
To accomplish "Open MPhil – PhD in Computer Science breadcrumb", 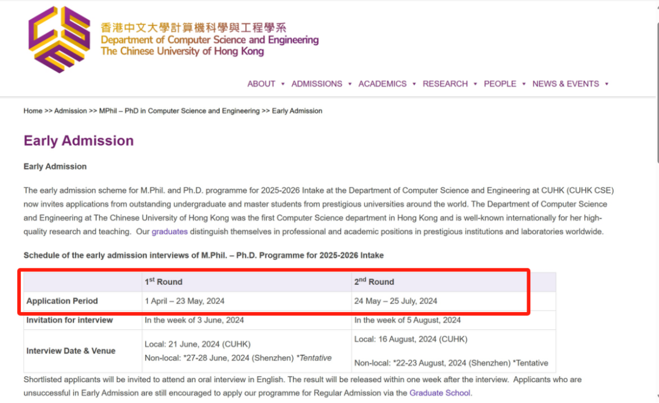I will (x=179, y=111).
